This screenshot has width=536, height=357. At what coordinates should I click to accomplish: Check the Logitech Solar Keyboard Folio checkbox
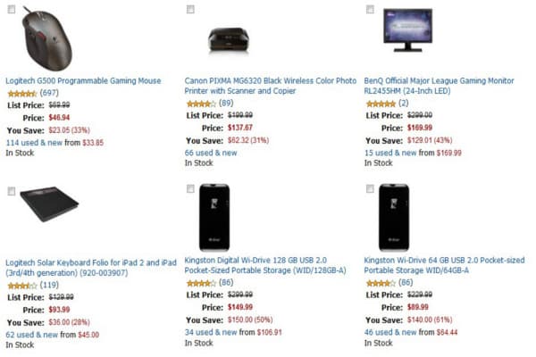pos(10,190)
